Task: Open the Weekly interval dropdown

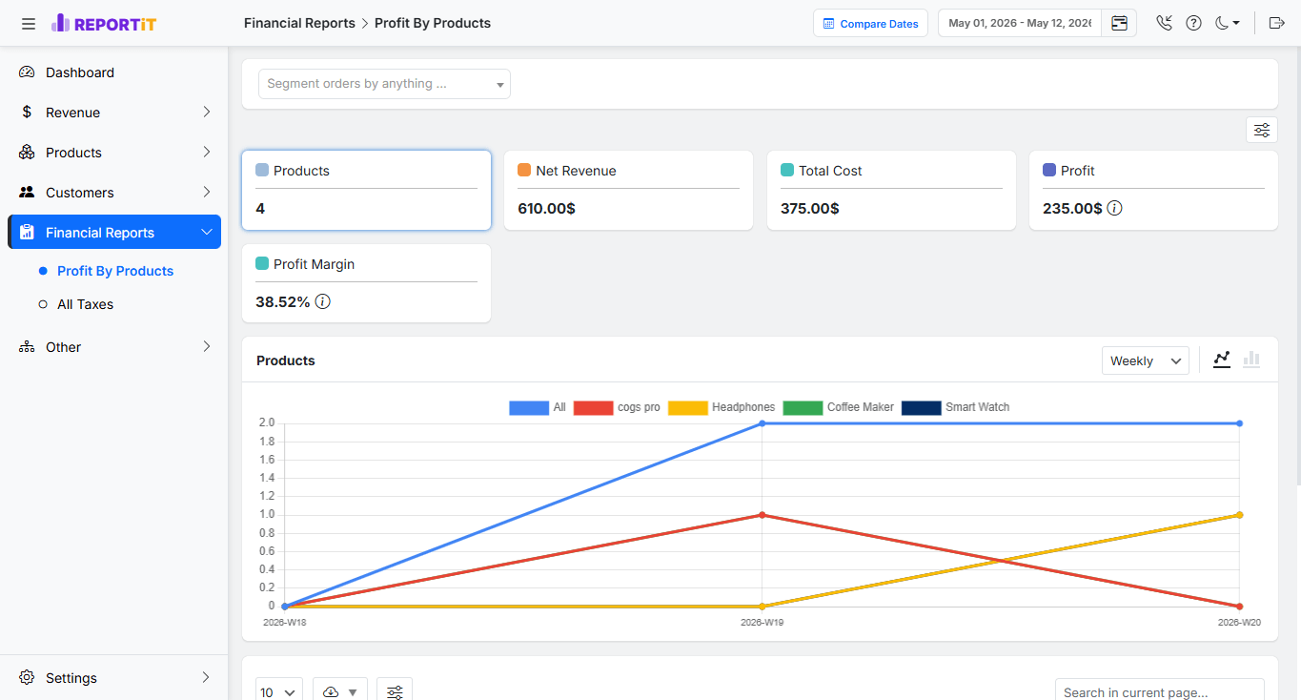Action: pyautogui.click(x=1145, y=360)
